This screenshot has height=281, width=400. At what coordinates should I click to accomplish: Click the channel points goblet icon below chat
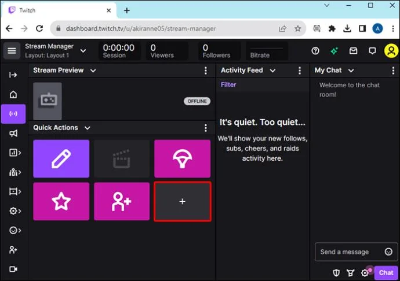click(351, 273)
